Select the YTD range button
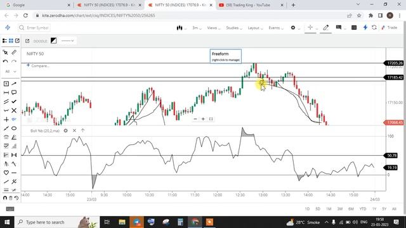406x228 pixels. pos(363,209)
